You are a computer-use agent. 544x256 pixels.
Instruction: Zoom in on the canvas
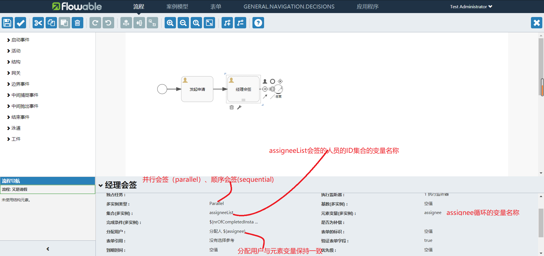coord(170,23)
